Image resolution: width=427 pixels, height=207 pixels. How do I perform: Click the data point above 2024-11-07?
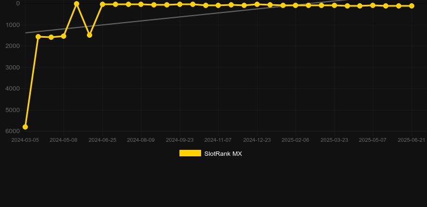click(218, 5)
